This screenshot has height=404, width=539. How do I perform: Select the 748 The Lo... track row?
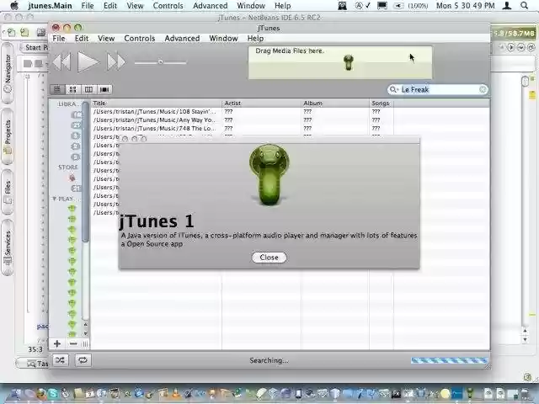click(x=290, y=129)
